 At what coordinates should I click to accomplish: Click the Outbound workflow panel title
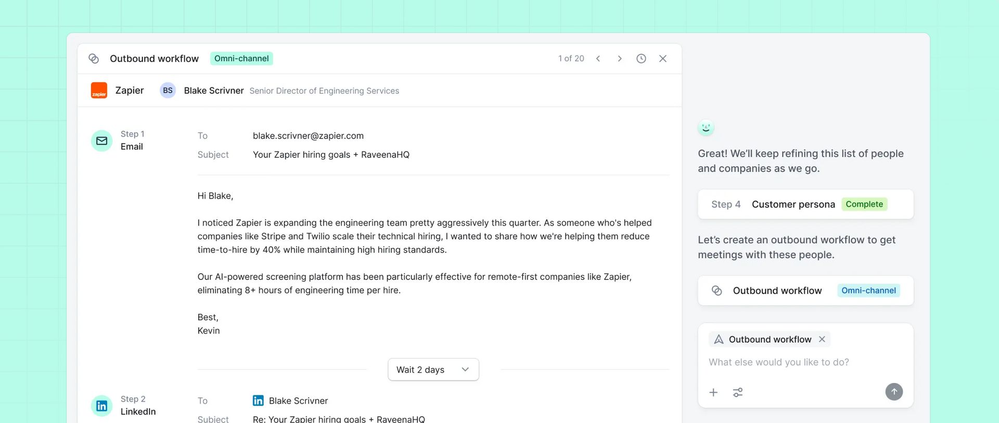click(x=154, y=59)
